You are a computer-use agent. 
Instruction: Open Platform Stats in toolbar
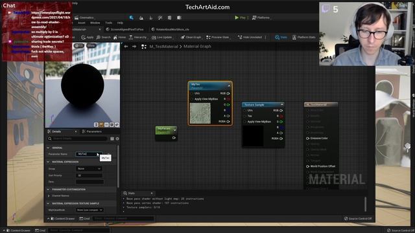tap(304, 38)
